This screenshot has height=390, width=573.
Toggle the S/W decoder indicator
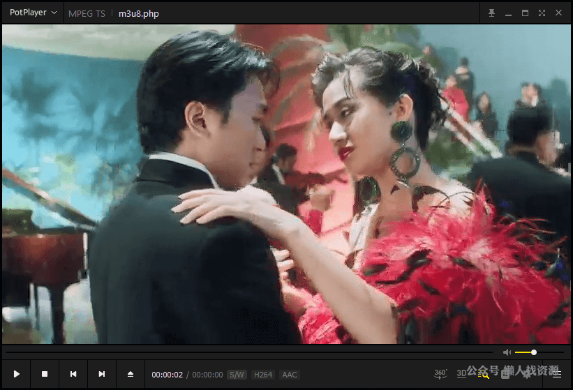tap(237, 375)
